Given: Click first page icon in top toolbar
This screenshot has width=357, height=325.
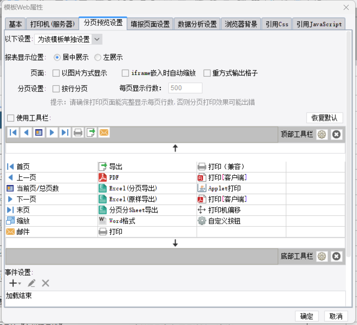Looking at the screenshot, I should coord(13,133).
